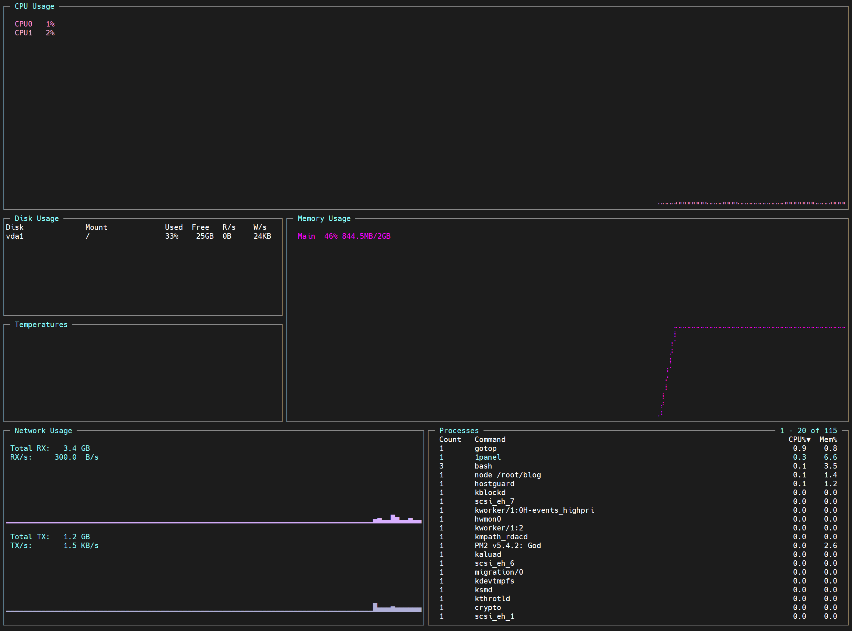Select the kaluad process row
852x631 pixels.
point(638,554)
